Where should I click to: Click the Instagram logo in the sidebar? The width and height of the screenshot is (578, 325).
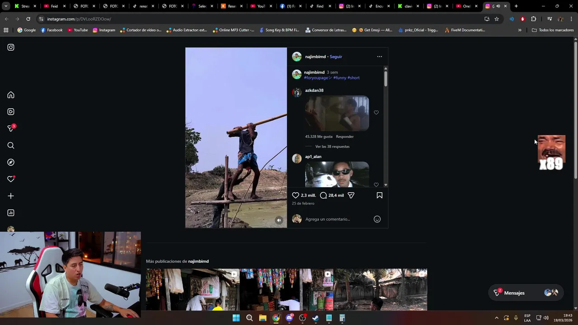(x=11, y=47)
